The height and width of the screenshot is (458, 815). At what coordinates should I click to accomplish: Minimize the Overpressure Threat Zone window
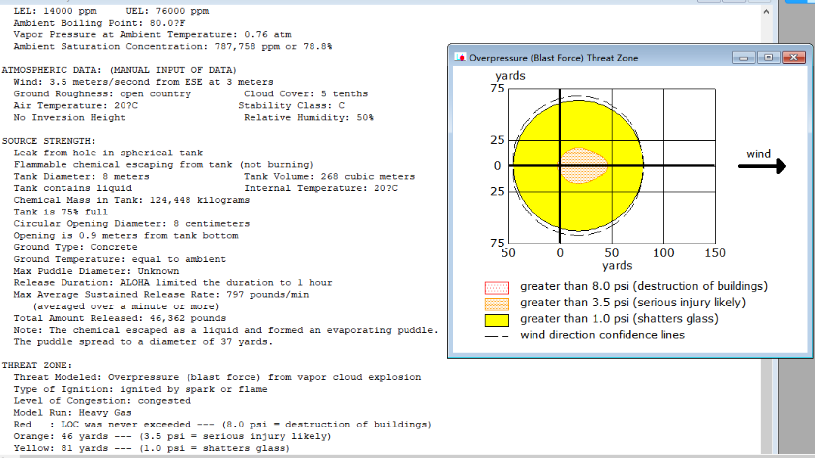click(743, 58)
